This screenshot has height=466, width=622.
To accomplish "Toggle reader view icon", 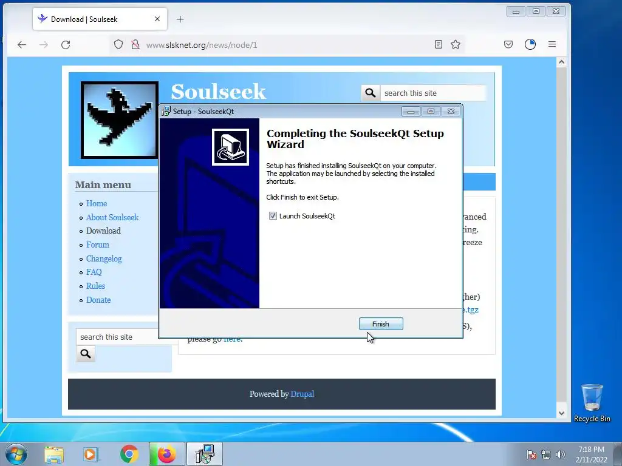I will 439,44.
